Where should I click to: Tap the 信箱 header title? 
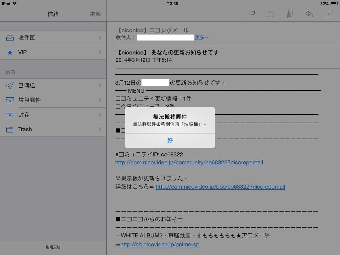coord(53,14)
